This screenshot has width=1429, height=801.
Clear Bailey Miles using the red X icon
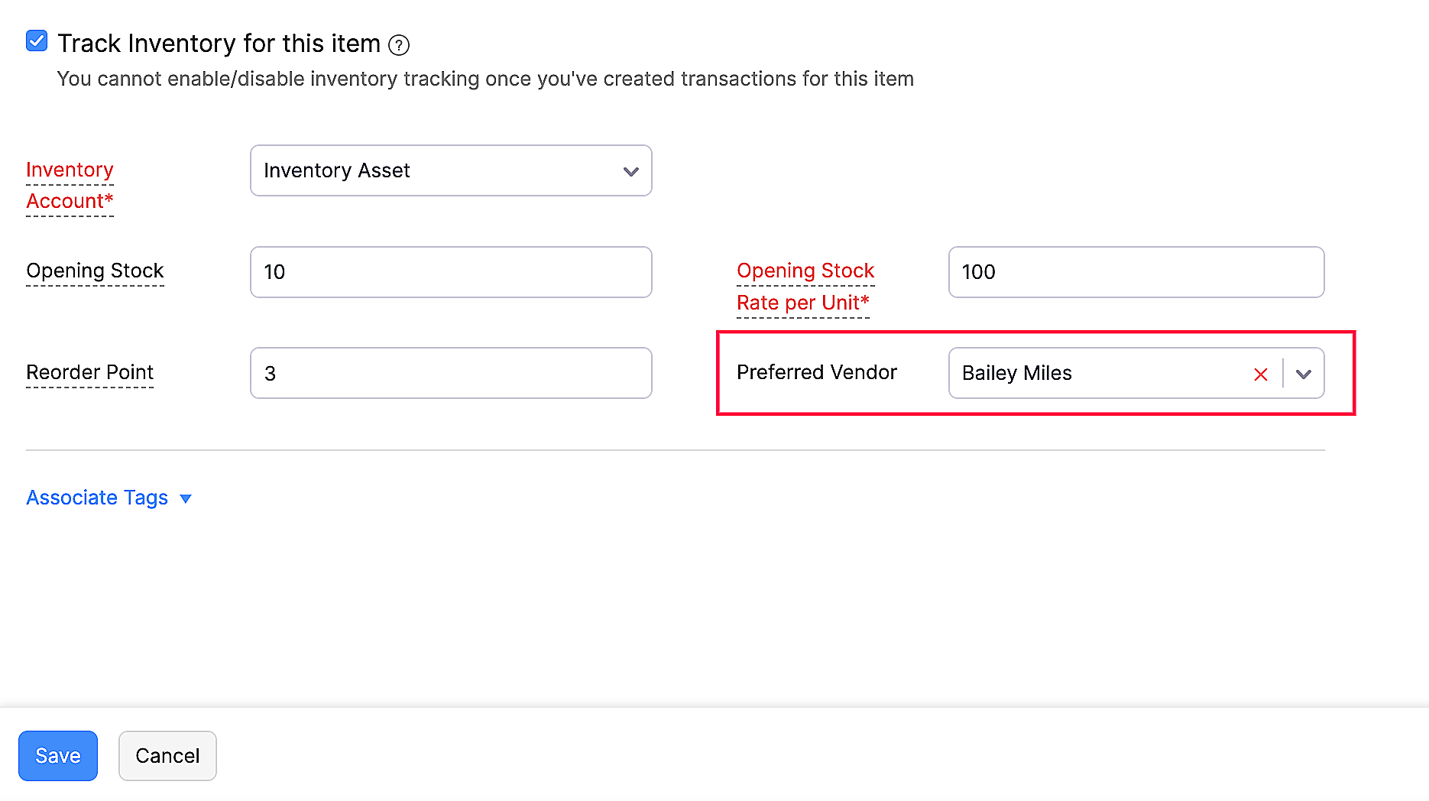click(1260, 374)
